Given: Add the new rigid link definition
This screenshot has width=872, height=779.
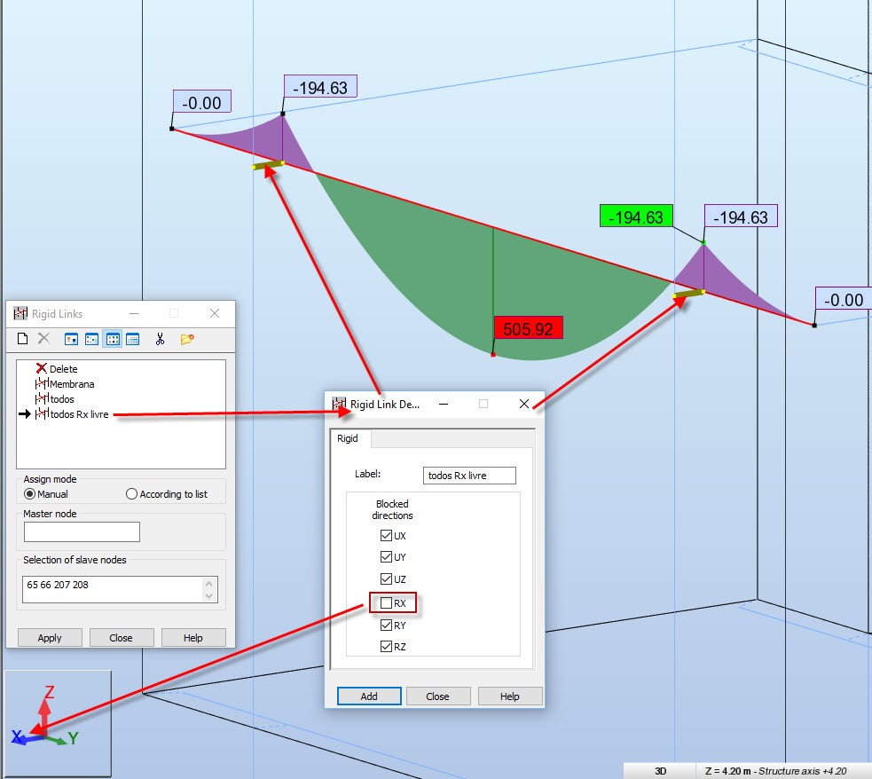Looking at the screenshot, I should 369,696.
